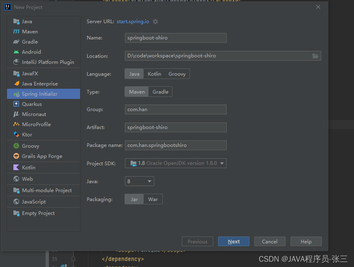This screenshot has height=267, width=354.
Task: Select Java Enterprise entry
Action: [x=44, y=84]
